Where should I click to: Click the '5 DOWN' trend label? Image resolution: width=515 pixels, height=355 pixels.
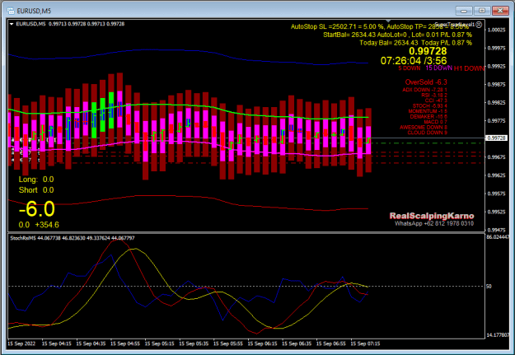tap(410, 68)
